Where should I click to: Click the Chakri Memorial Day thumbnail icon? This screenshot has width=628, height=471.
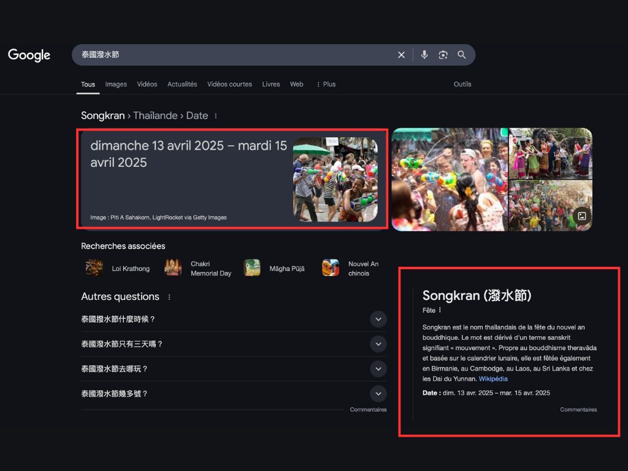coord(173,268)
